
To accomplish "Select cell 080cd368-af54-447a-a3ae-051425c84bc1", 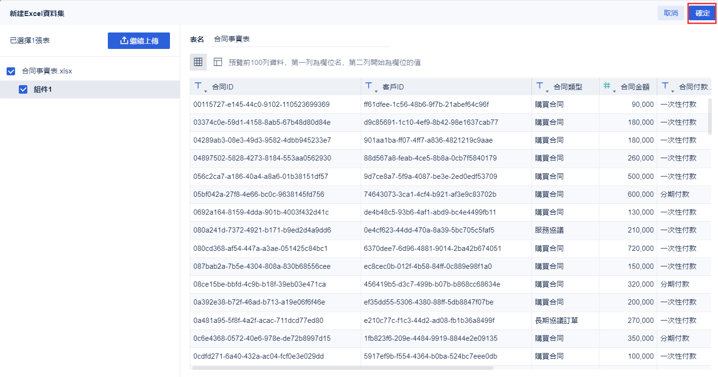I will click(275, 249).
